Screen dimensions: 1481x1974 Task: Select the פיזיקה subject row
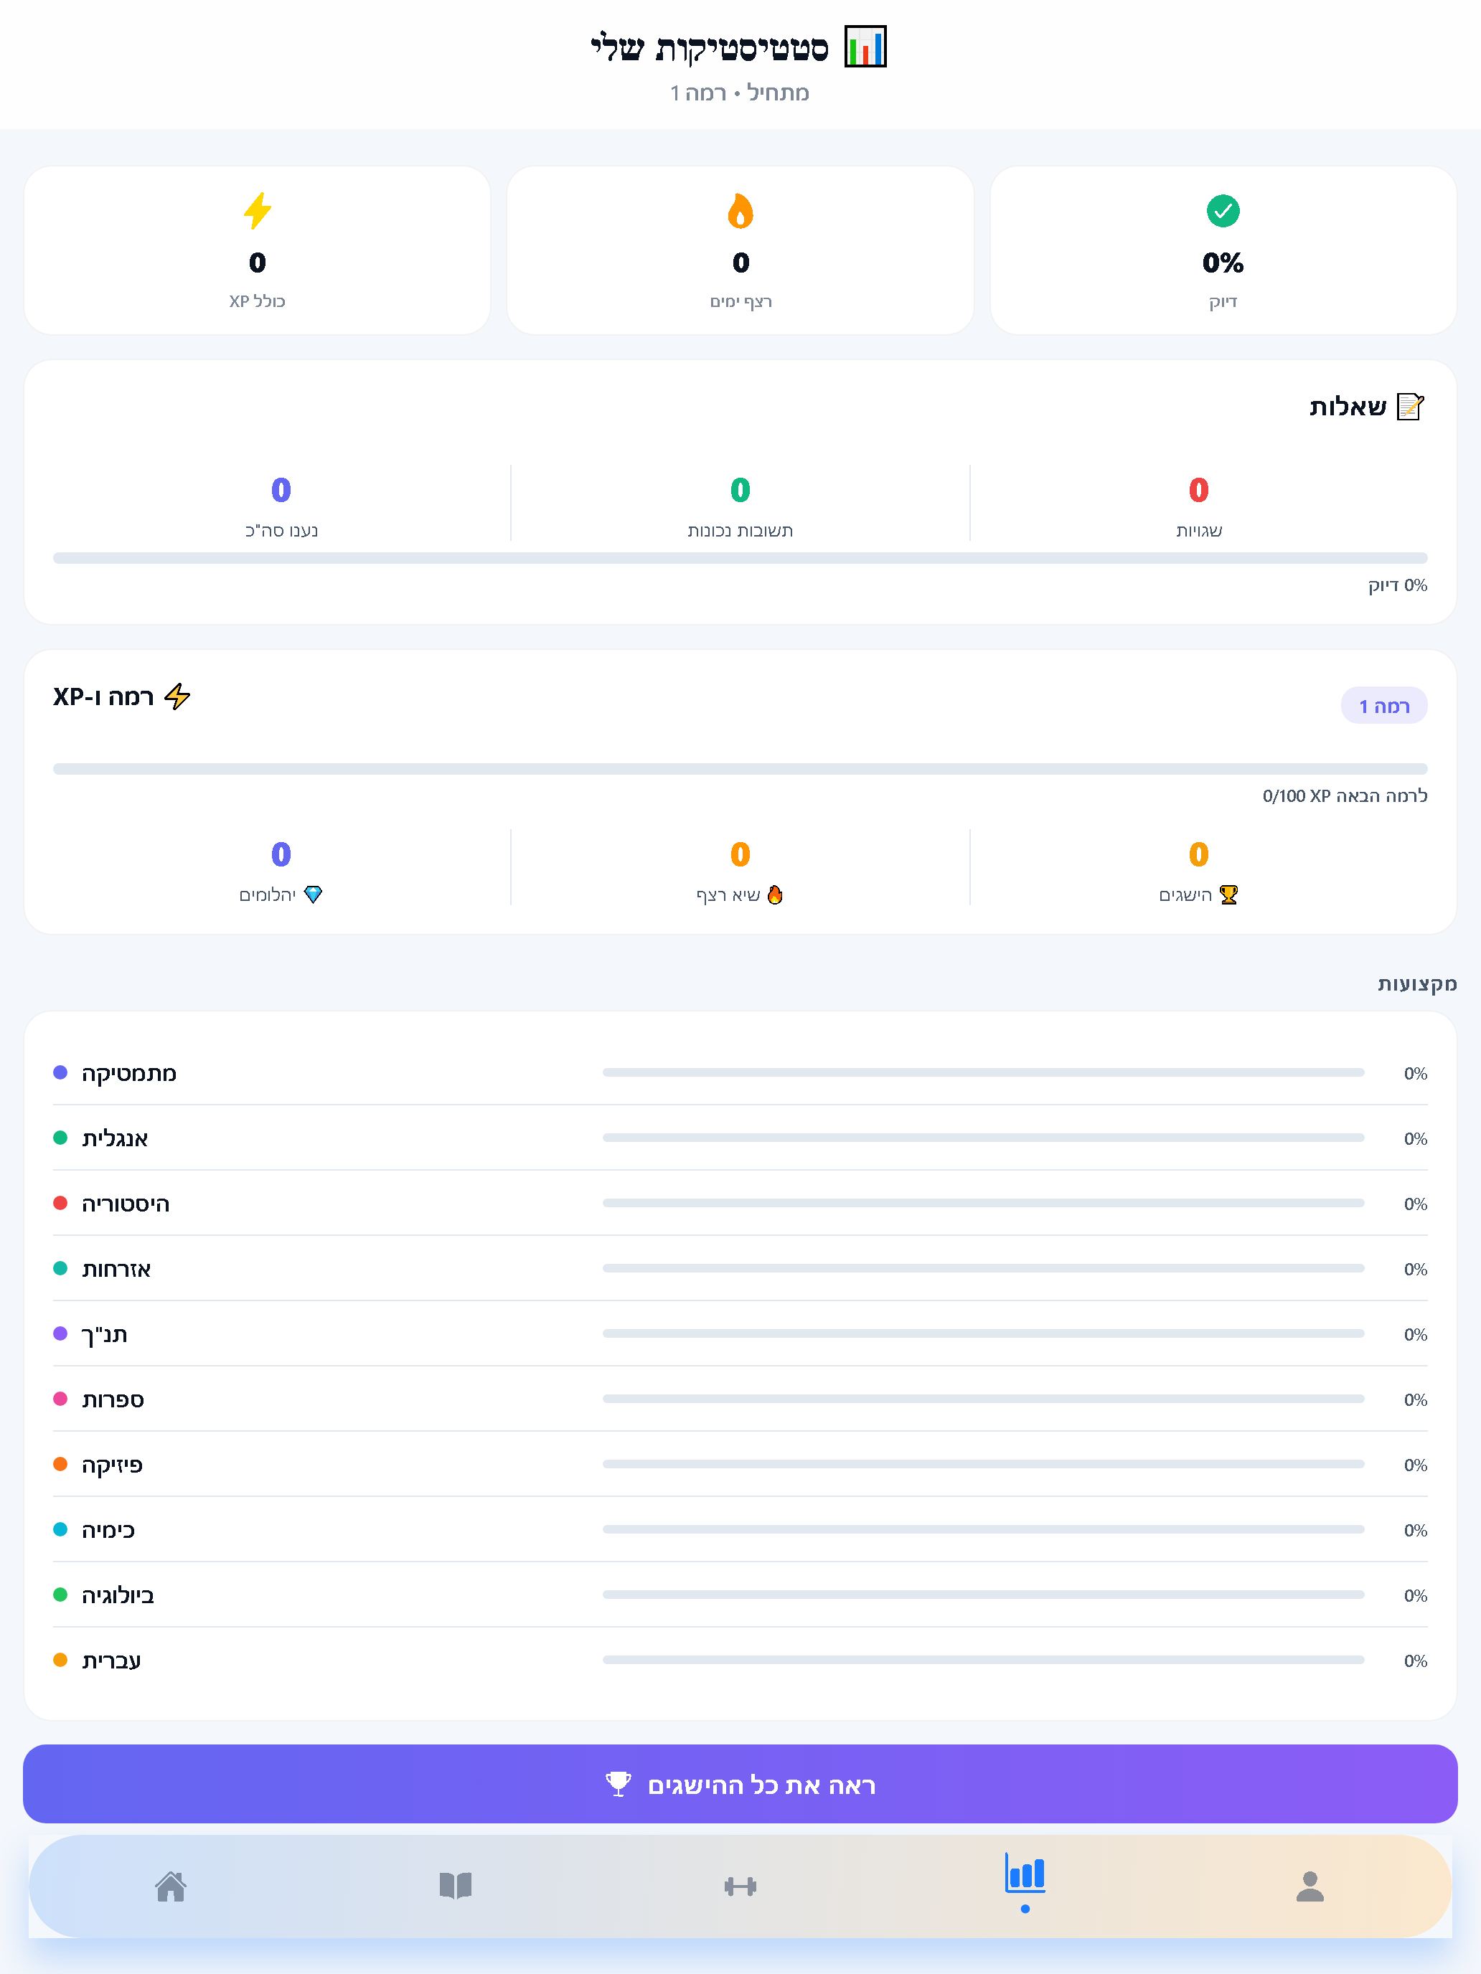point(740,1463)
